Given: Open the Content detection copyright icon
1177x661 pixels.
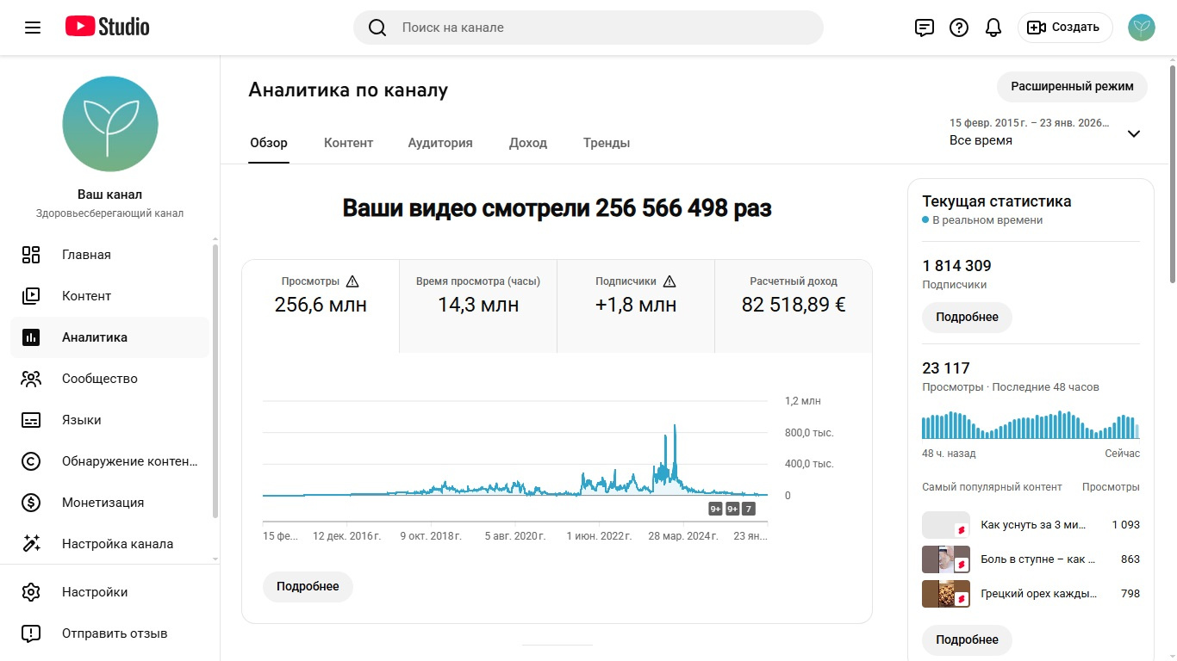Looking at the screenshot, I should [x=31, y=461].
